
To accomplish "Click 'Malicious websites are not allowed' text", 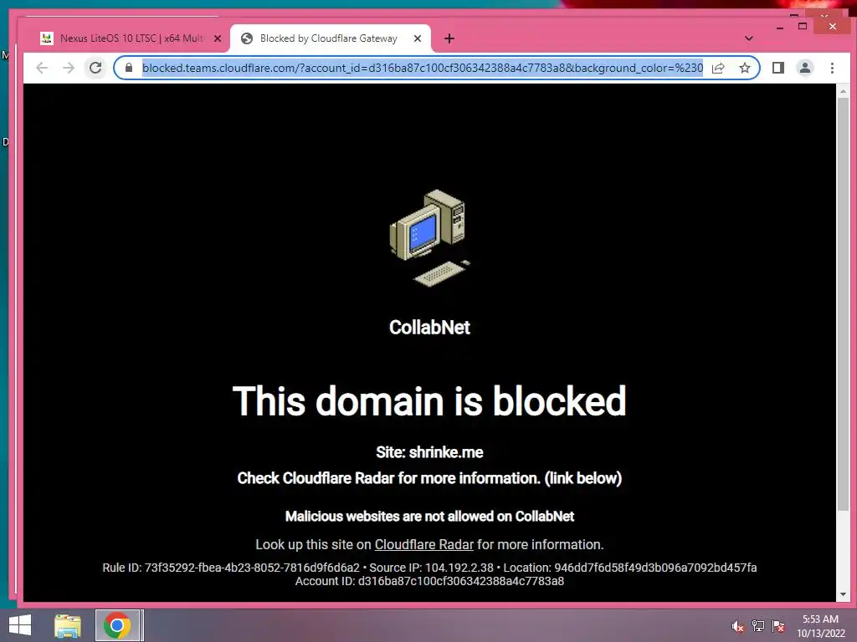I will (429, 517).
